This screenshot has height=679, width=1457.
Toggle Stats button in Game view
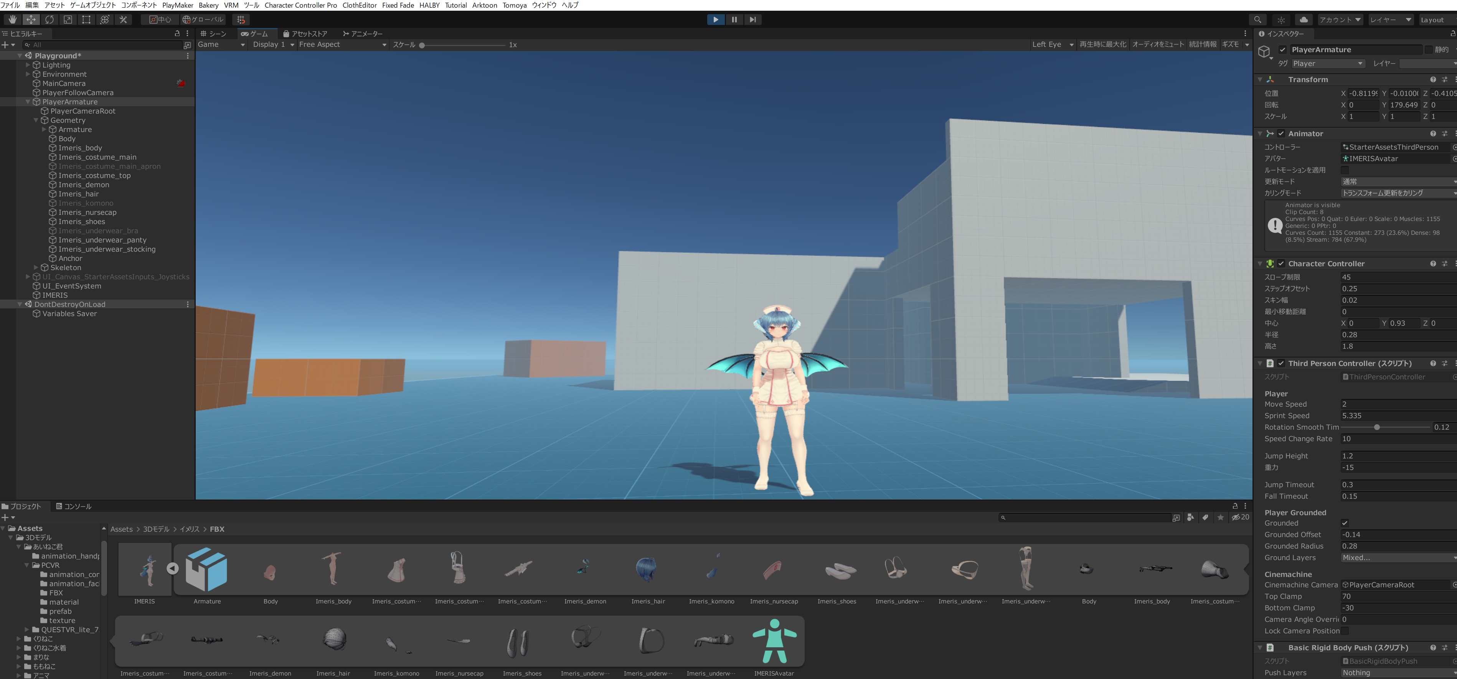[1203, 44]
